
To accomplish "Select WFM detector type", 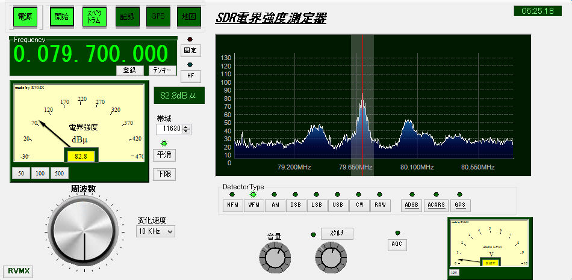I will pyautogui.click(x=253, y=205).
